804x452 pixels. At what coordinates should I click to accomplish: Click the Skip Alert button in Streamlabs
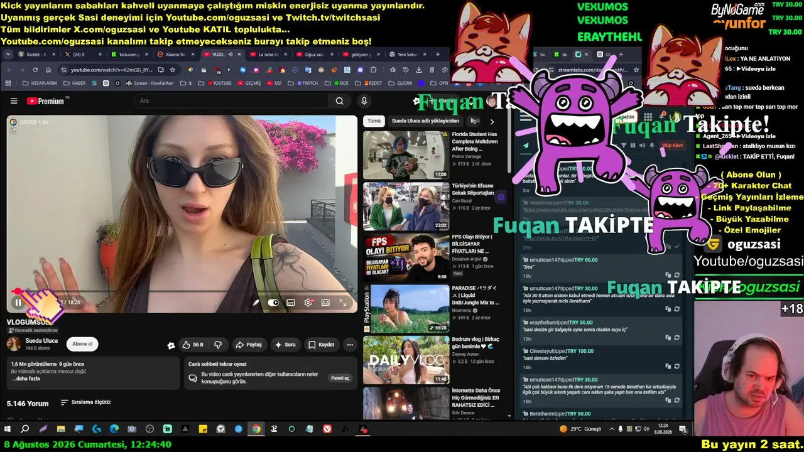pos(671,146)
